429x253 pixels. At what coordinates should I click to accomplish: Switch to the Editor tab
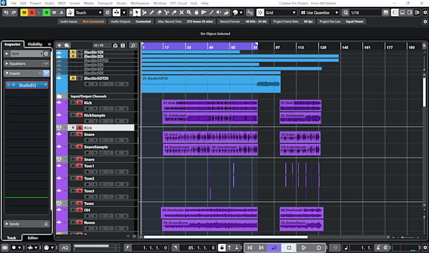[x=33, y=238]
